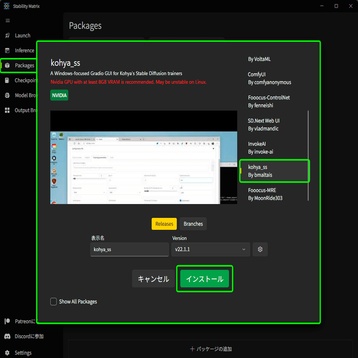
Task: Click the Settings gear icon in sidebar
Action: 7,353
